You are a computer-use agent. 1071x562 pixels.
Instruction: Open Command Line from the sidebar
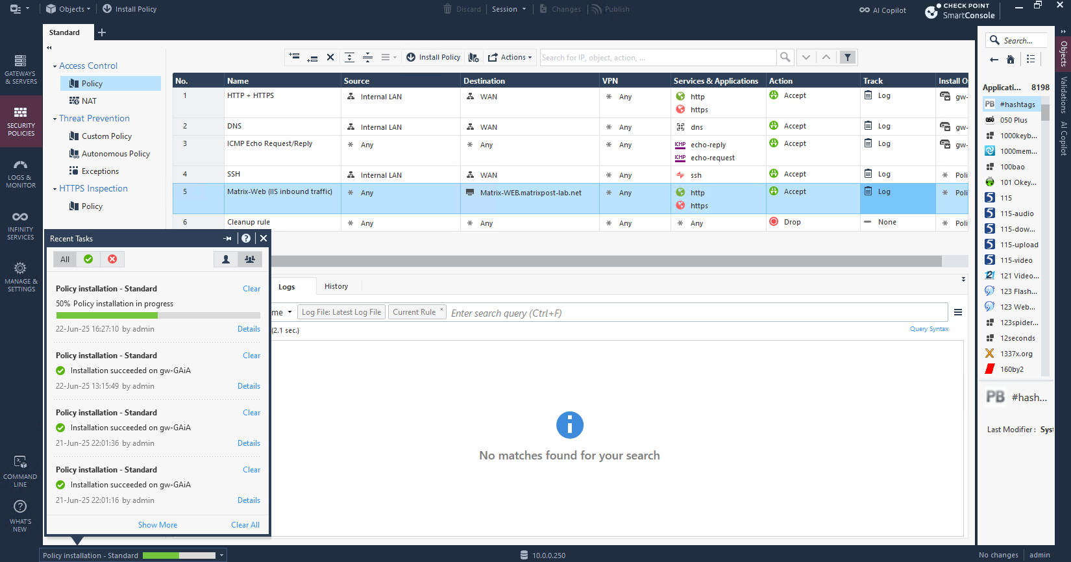(x=21, y=472)
